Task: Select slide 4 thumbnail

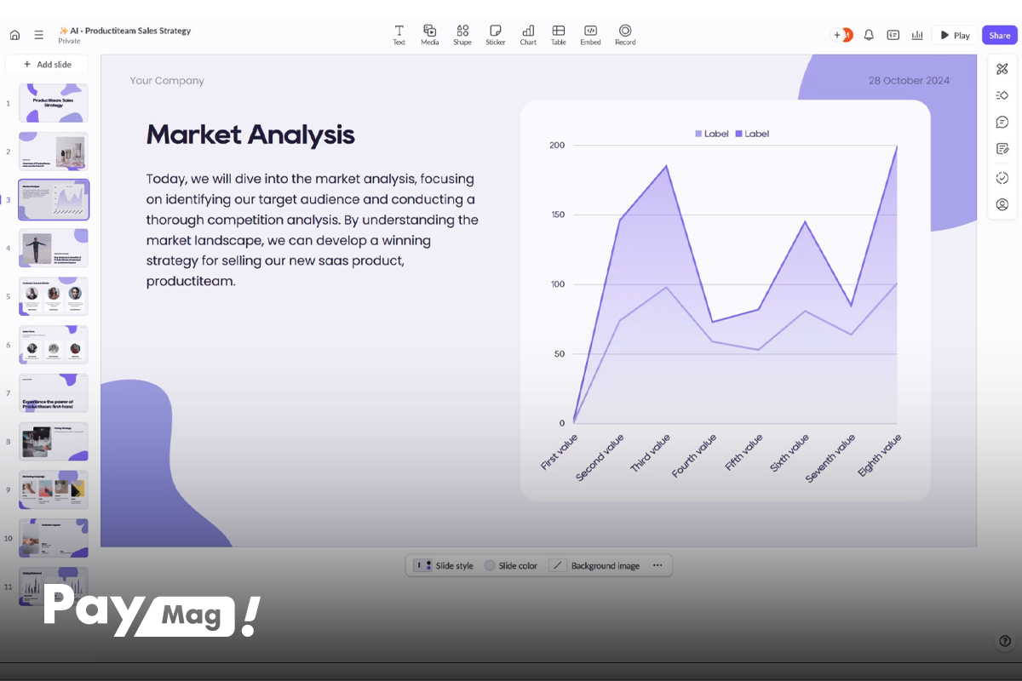Action: tap(54, 248)
